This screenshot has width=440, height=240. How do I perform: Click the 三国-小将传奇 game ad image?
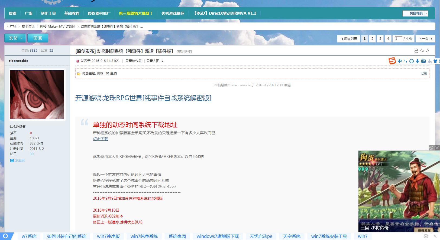tap(399, 191)
